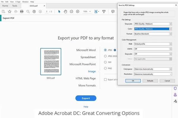Print the document with the printer icon

pos(22,12)
